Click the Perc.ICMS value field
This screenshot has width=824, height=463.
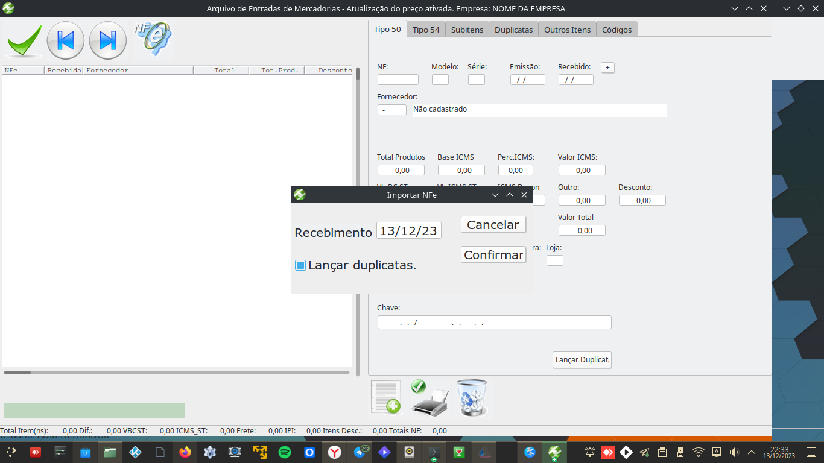[516, 170]
